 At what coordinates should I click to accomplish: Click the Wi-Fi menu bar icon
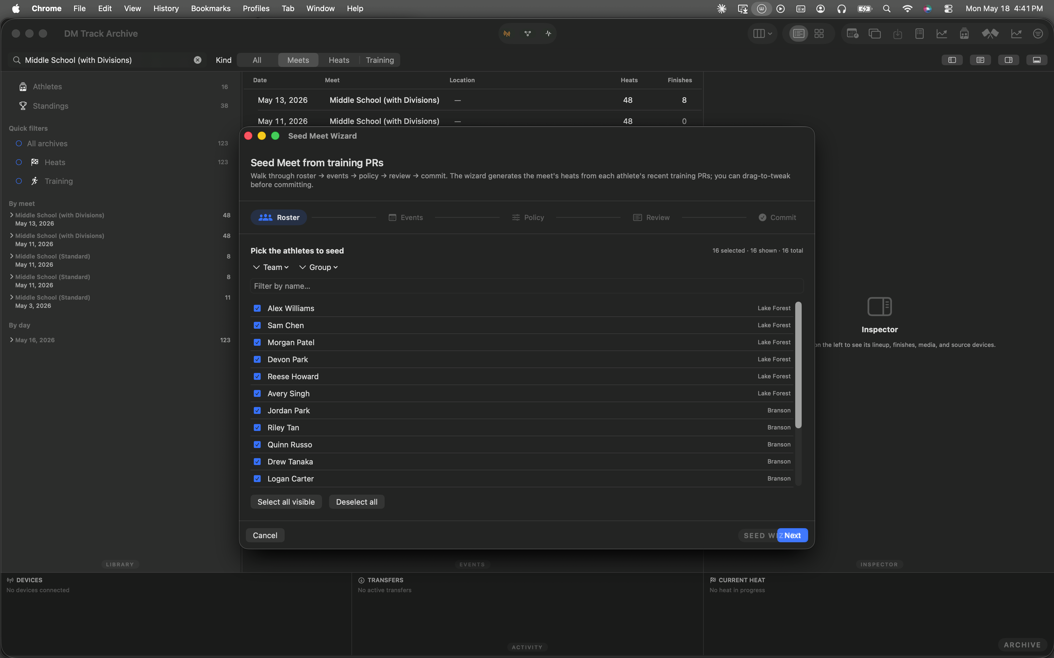(x=907, y=9)
